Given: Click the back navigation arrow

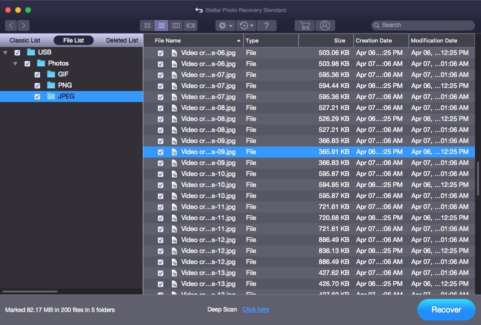Looking at the screenshot, I should (11, 25).
